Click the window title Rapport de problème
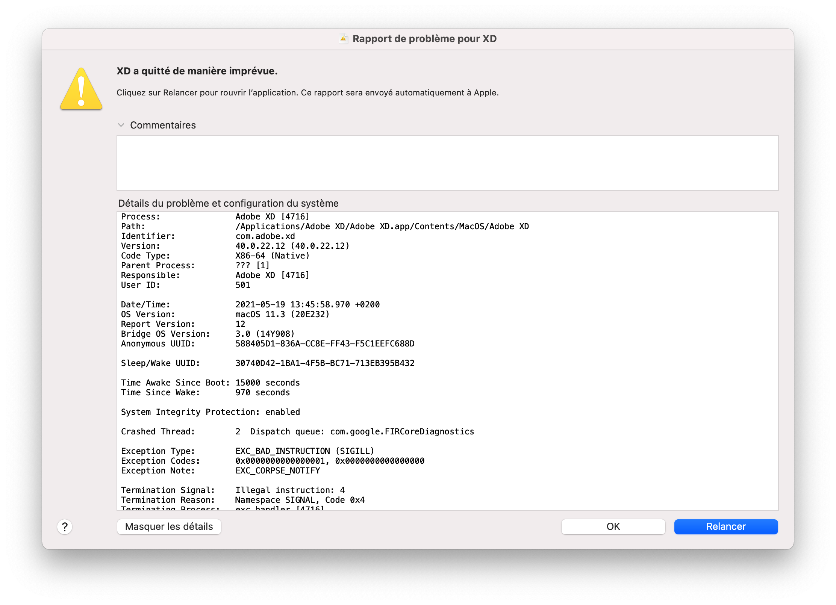The height and width of the screenshot is (605, 836). pos(424,39)
